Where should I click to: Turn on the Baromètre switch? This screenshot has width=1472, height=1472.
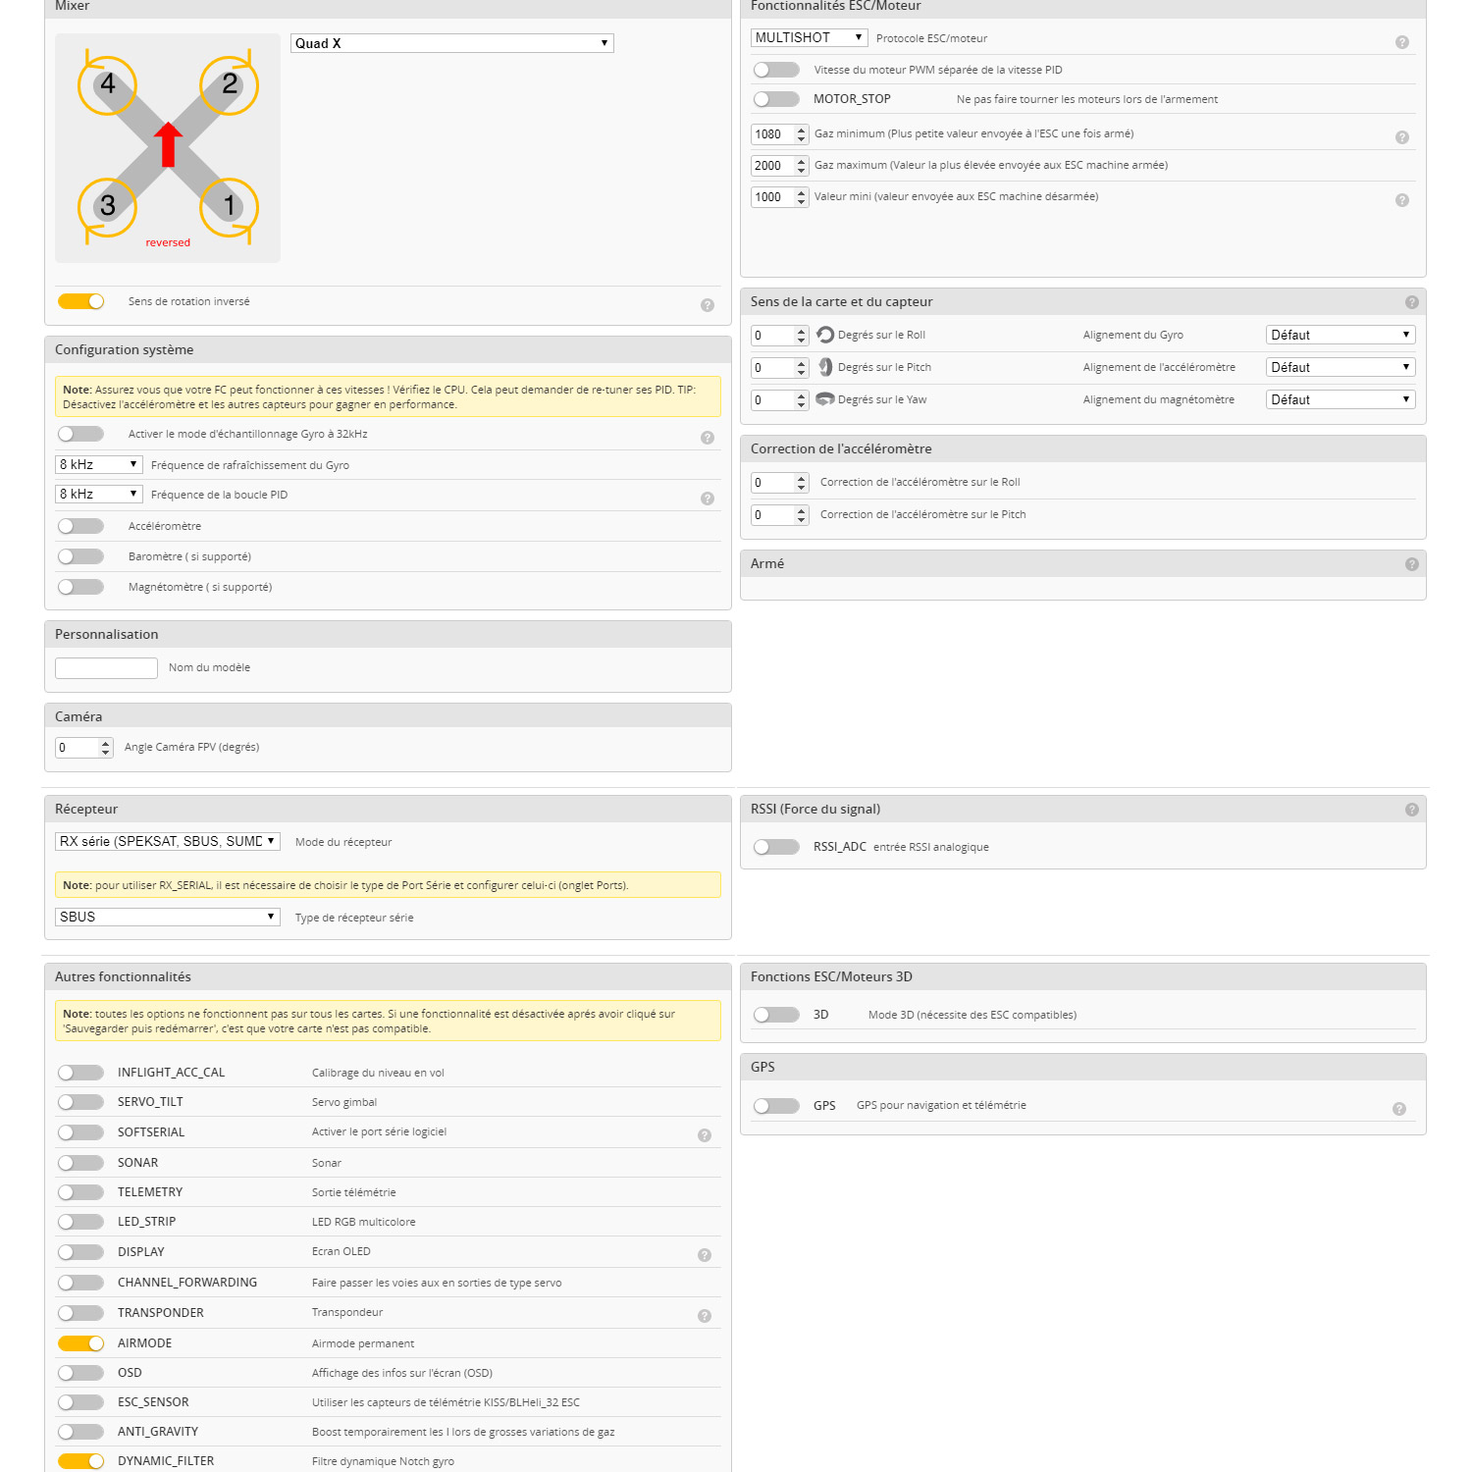(80, 556)
